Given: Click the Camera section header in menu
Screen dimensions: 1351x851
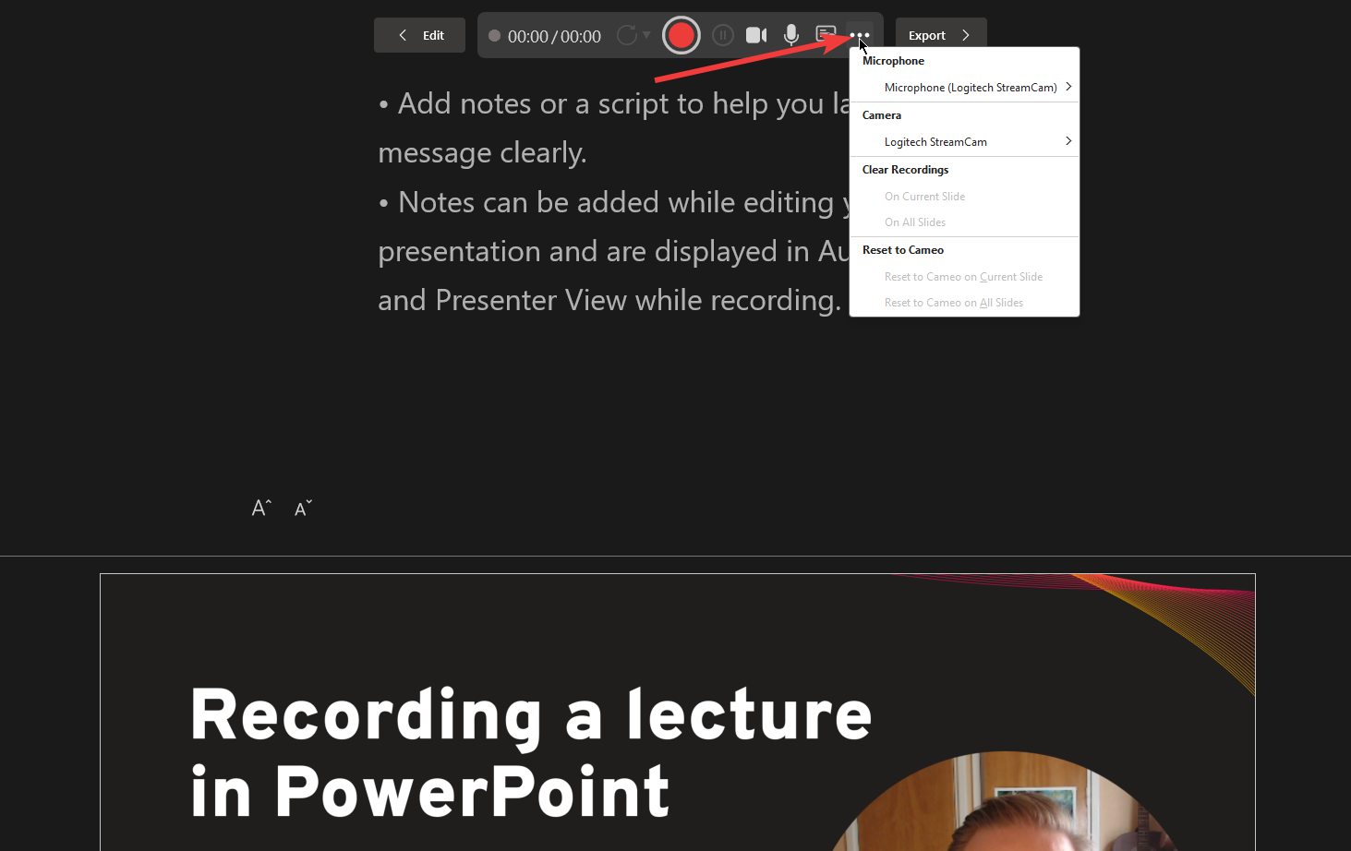Looking at the screenshot, I should tap(882, 115).
